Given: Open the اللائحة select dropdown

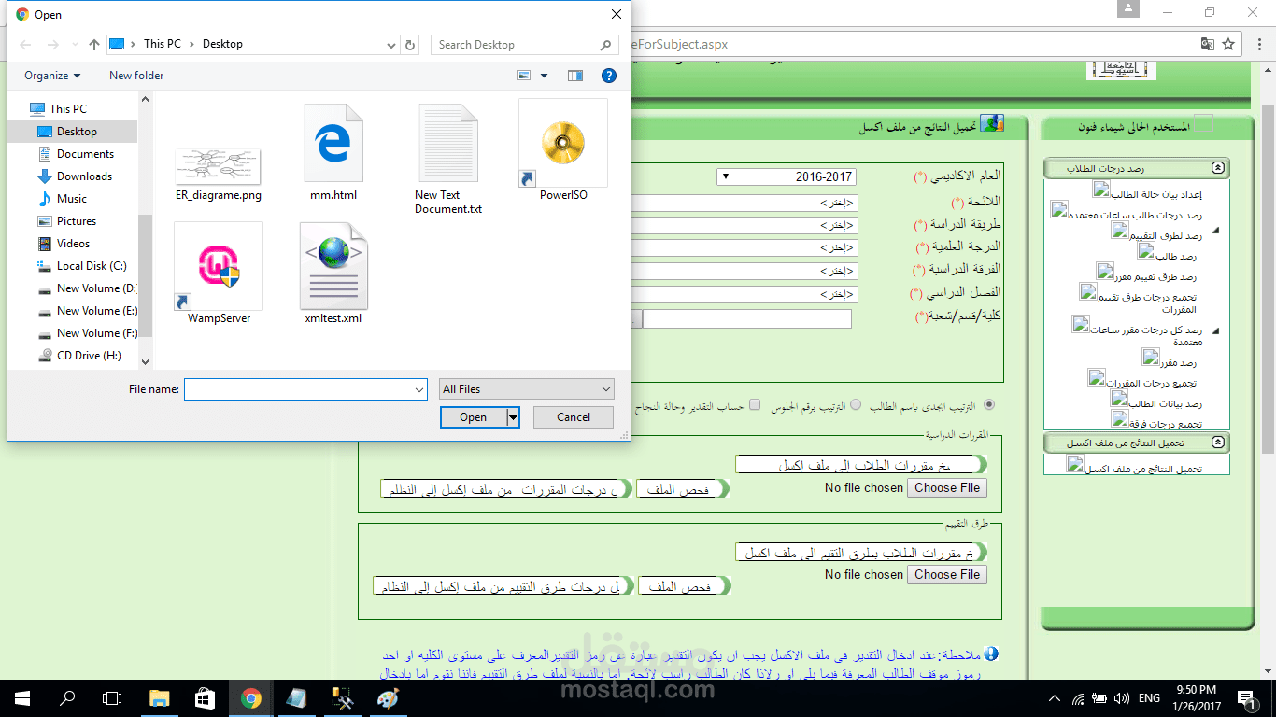Looking at the screenshot, I should tap(743, 203).
